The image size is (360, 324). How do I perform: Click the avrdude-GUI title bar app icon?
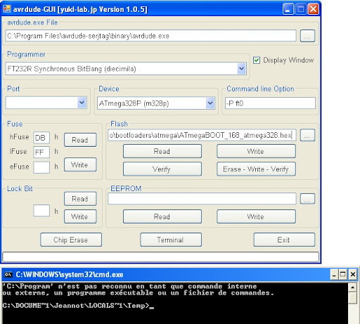tap(7, 9)
